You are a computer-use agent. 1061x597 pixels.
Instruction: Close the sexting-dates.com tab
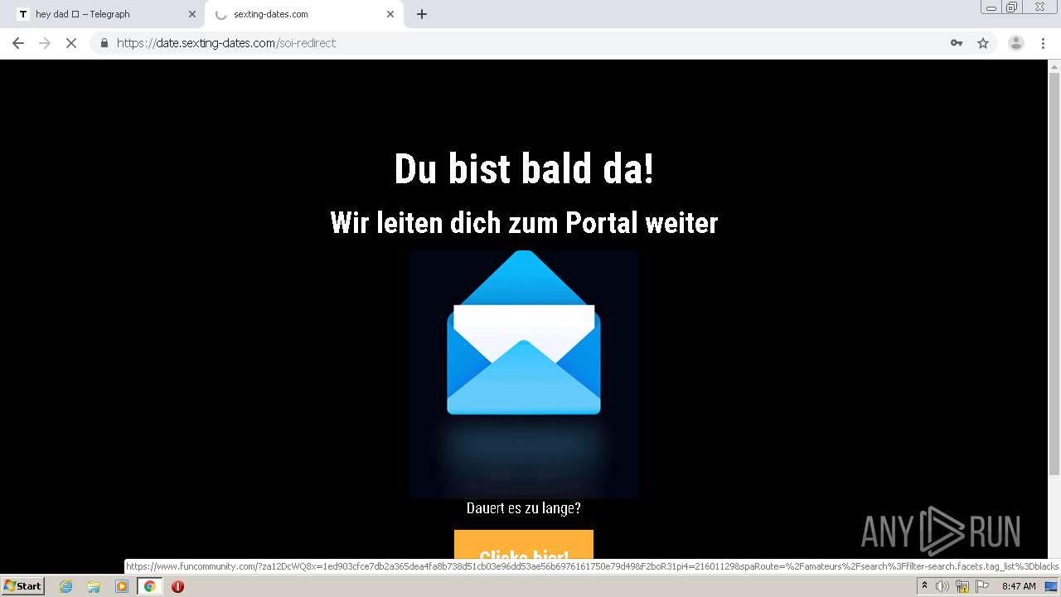(390, 14)
